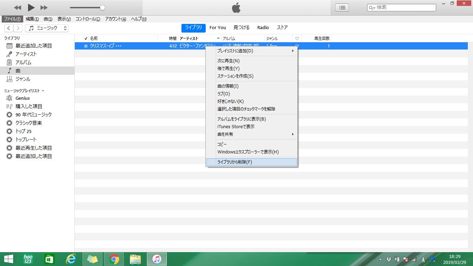Viewport: 473px width, 266px height.
Task: Choose ラブ(O) in the context menu
Action: coord(252,94)
